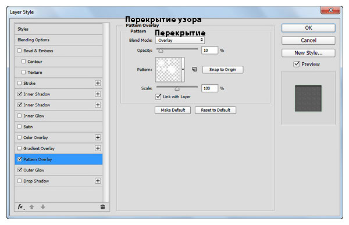Screen dimensions: 349x225
Task: Add another Drop Shadow via plus icon
Action: tap(98, 181)
